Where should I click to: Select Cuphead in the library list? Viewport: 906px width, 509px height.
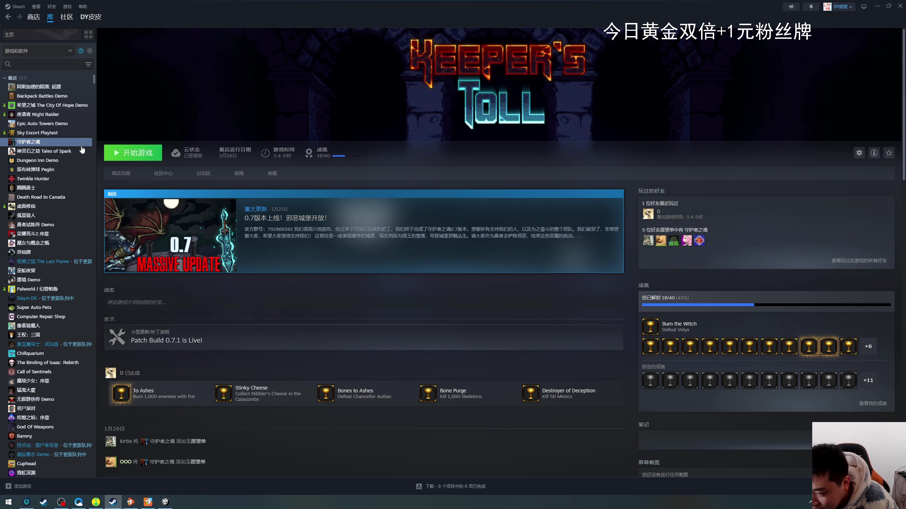[x=26, y=463]
